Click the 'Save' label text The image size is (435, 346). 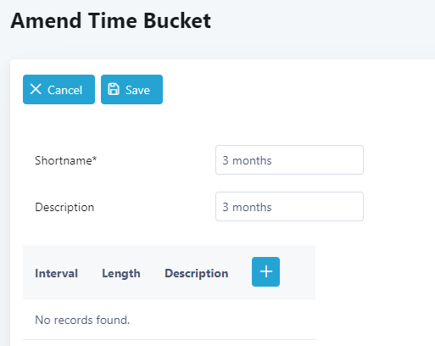pos(137,90)
